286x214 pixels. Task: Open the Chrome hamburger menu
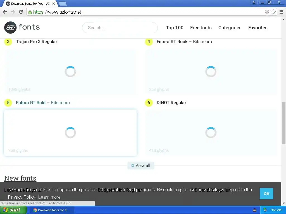point(281,12)
